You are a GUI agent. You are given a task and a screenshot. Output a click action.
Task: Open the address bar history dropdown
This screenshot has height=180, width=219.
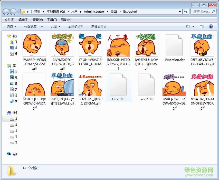click(180, 12)
